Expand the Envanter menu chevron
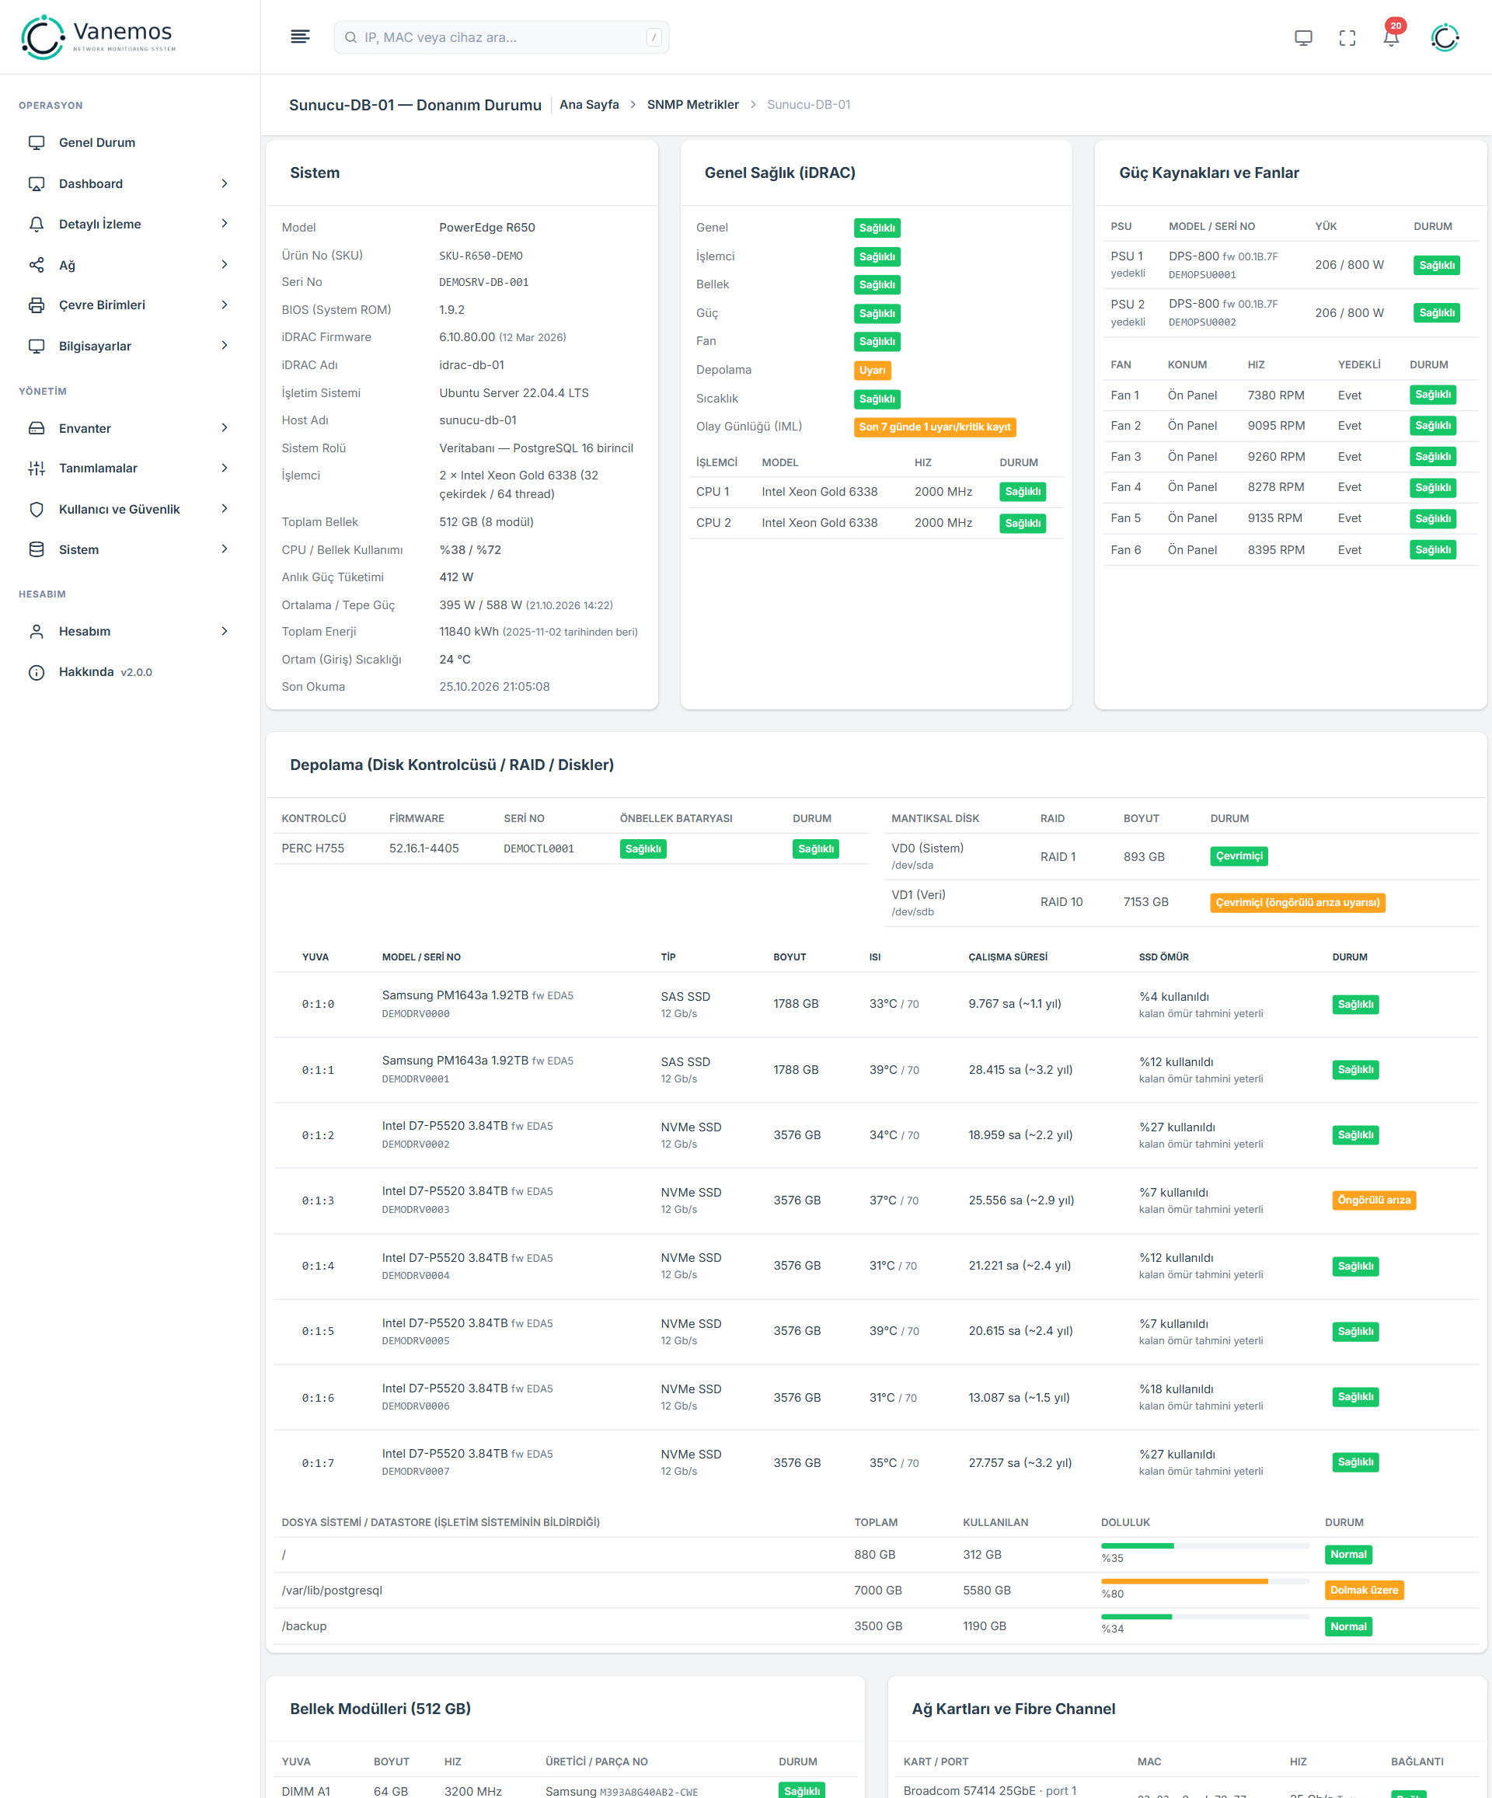Viewport: 1492px width, 1798px height. 225,428
